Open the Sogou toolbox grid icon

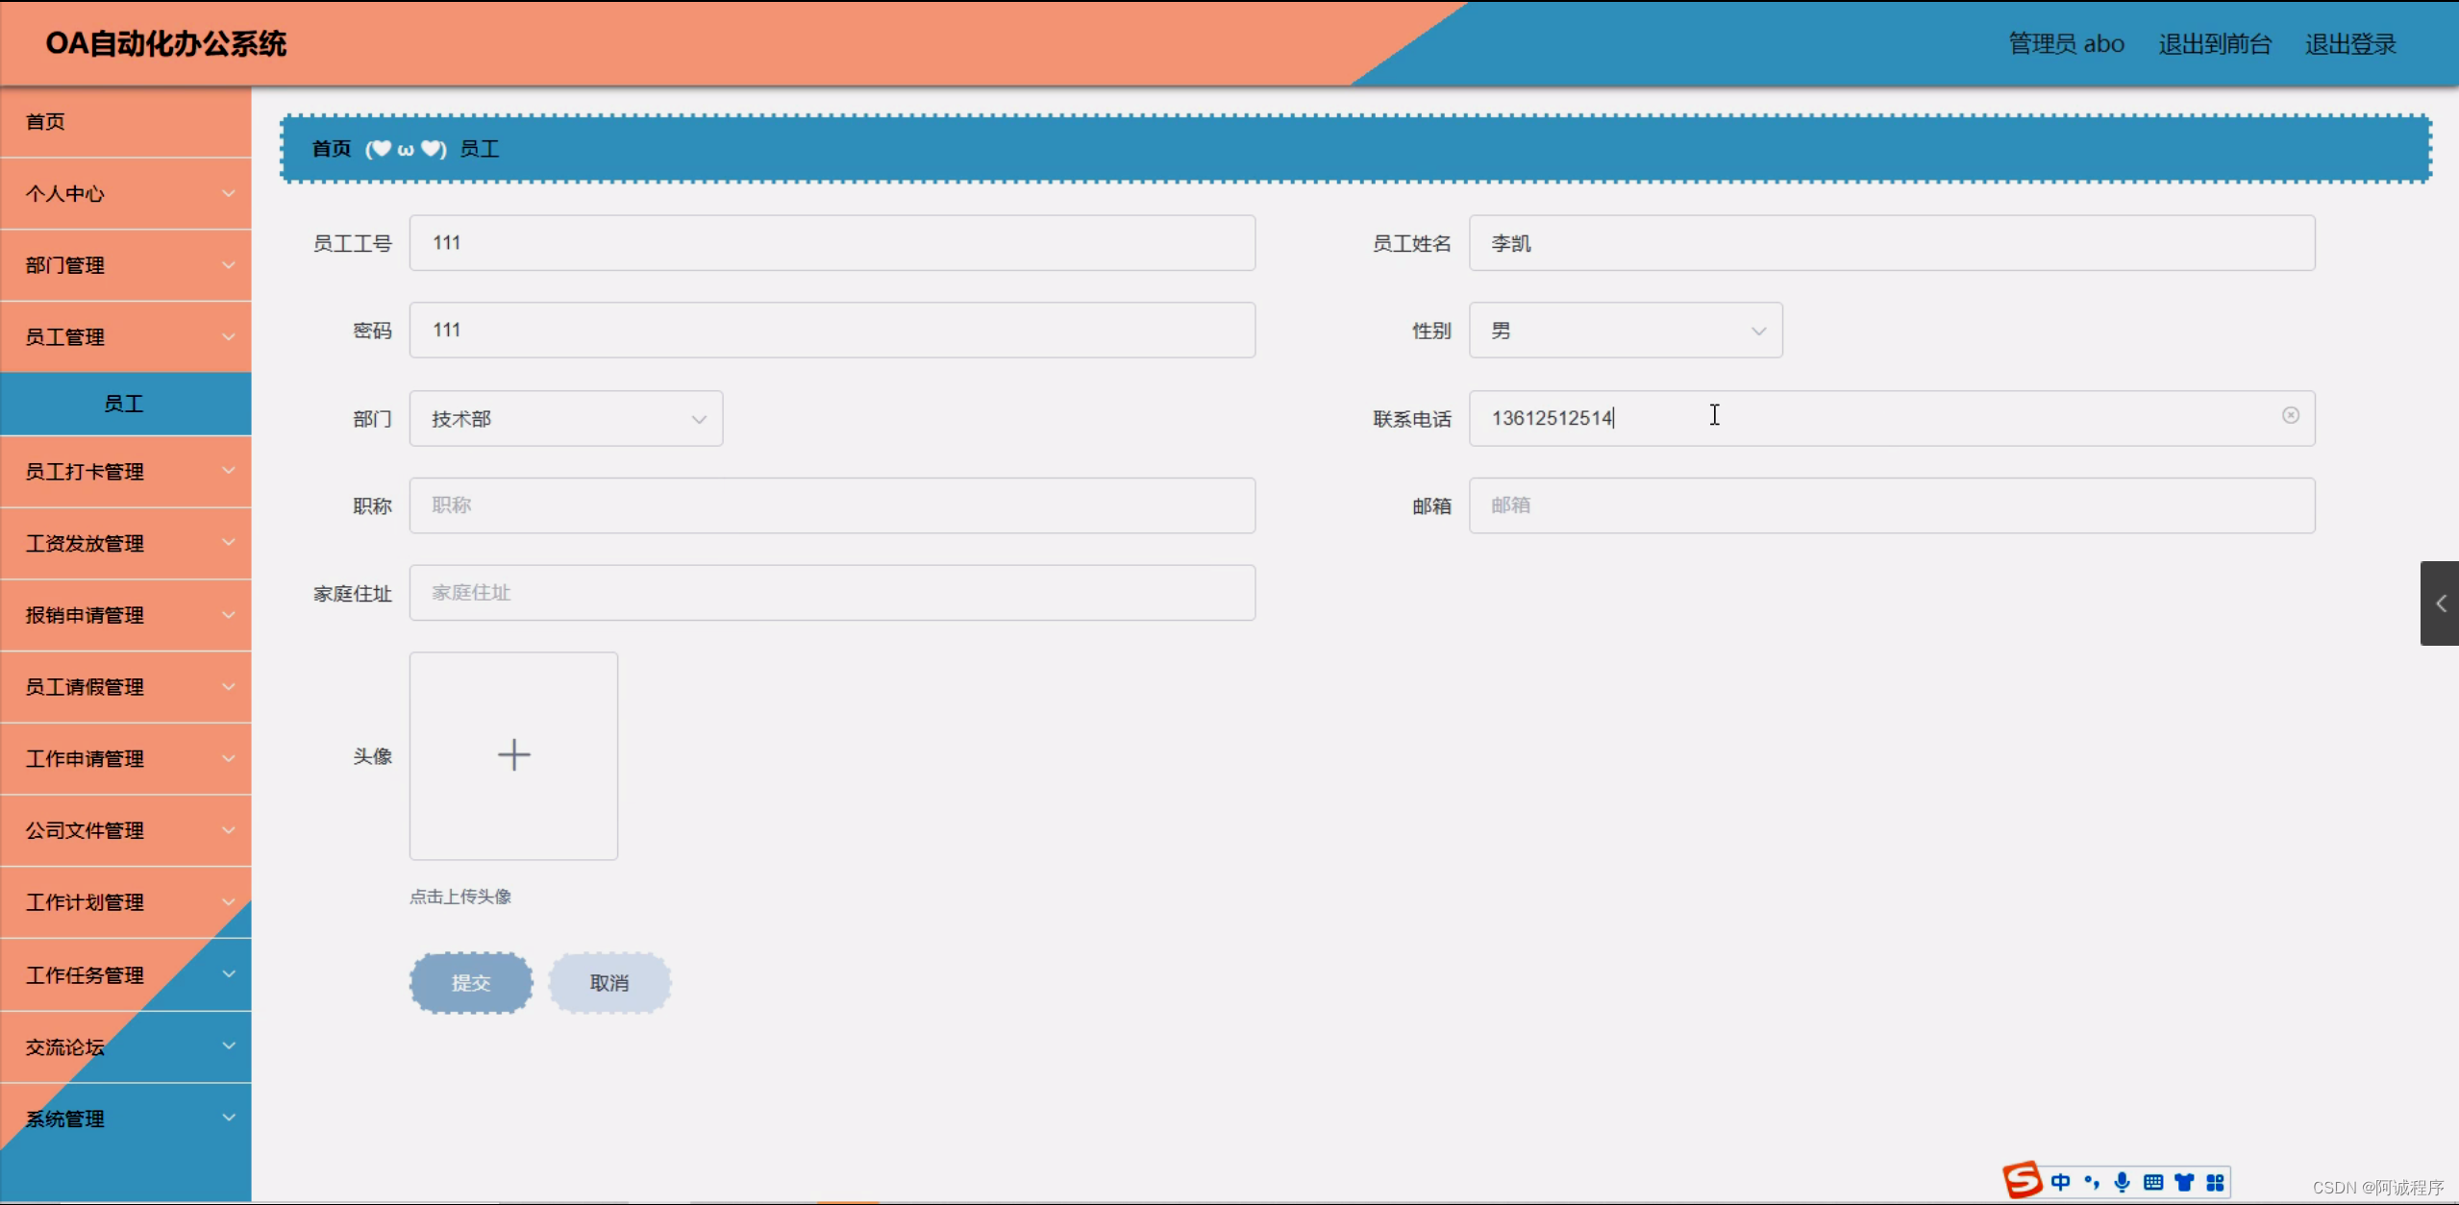2217,1182
